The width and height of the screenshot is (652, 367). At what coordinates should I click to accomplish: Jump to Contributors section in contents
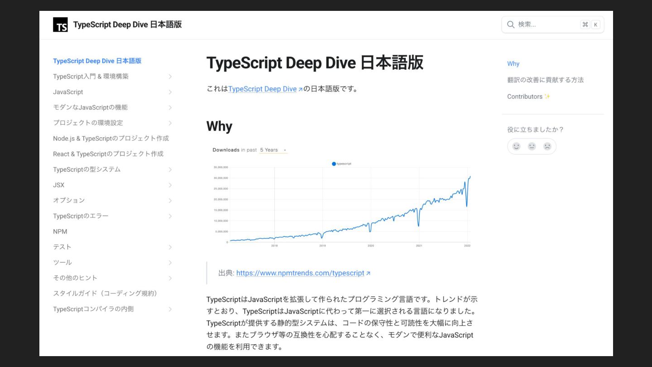pos(528,97)
